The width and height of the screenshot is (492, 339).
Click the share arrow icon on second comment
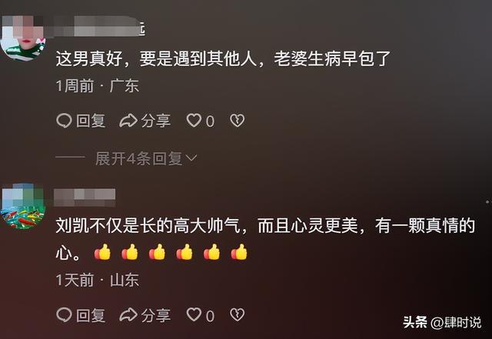[128, 315]
